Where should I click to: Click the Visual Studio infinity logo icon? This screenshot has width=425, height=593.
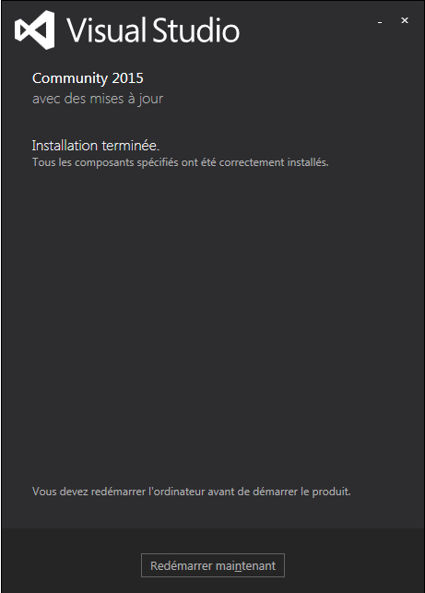(34, 30)
